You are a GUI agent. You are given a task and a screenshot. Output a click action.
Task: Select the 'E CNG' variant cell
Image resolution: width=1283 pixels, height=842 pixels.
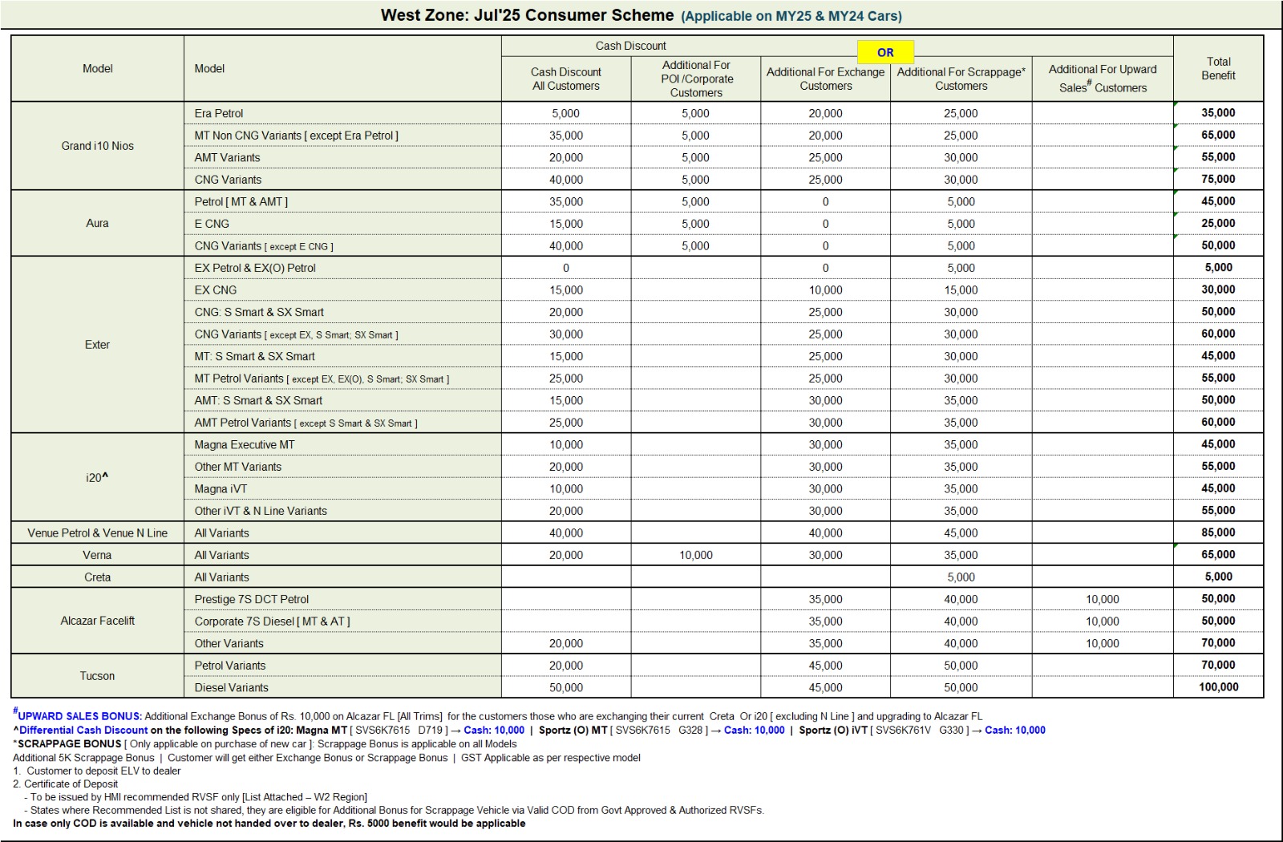coord(342,224)
